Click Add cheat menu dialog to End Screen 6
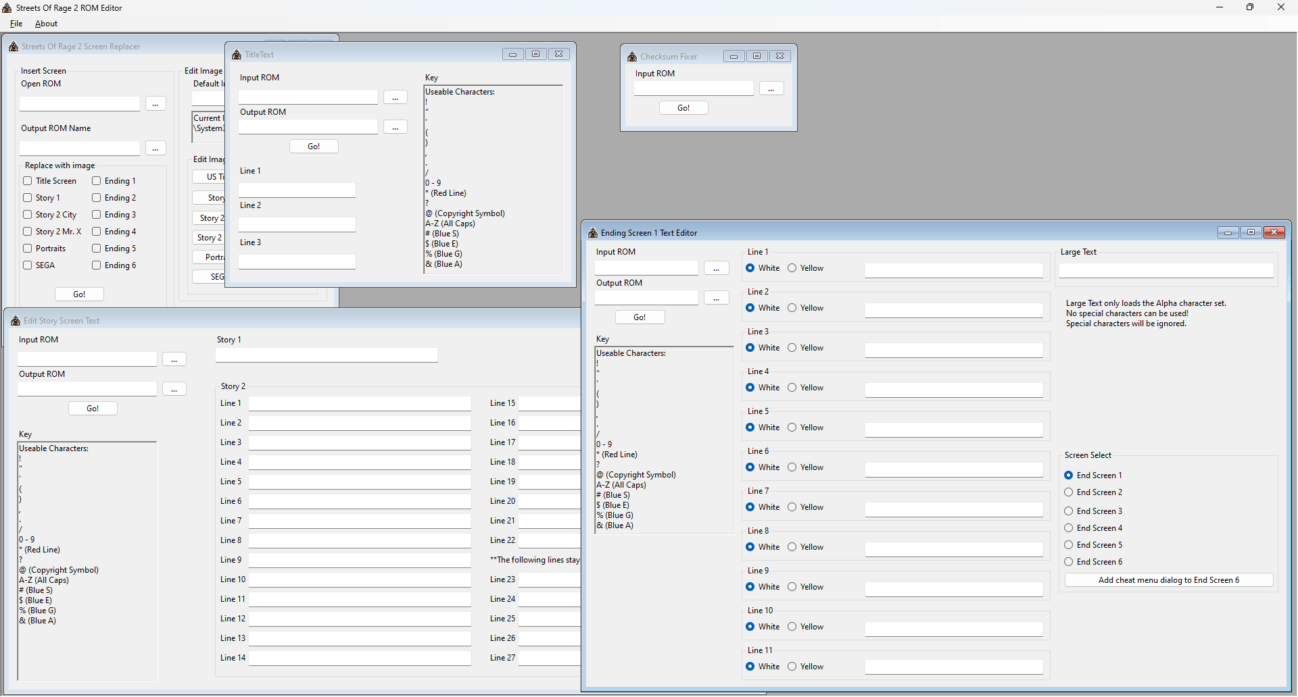1298x697 pixels. 1169,580
